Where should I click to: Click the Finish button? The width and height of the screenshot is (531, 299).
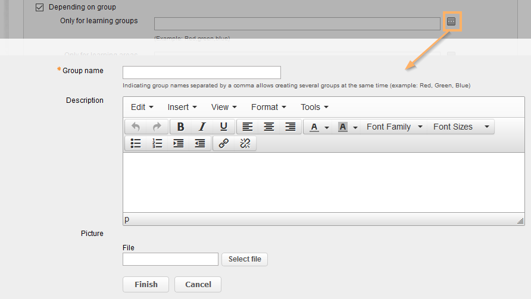click(x=146, y=284)
